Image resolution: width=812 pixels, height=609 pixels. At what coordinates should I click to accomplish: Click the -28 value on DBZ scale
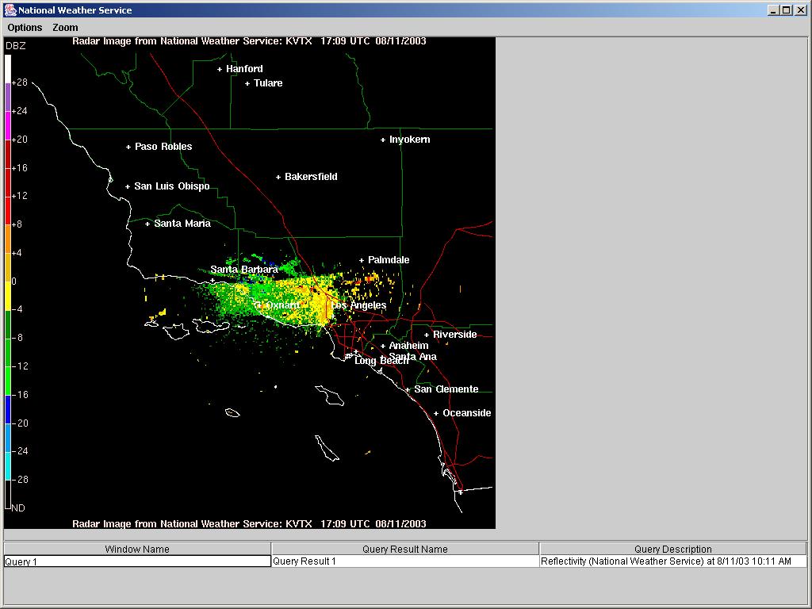point(20,480)
